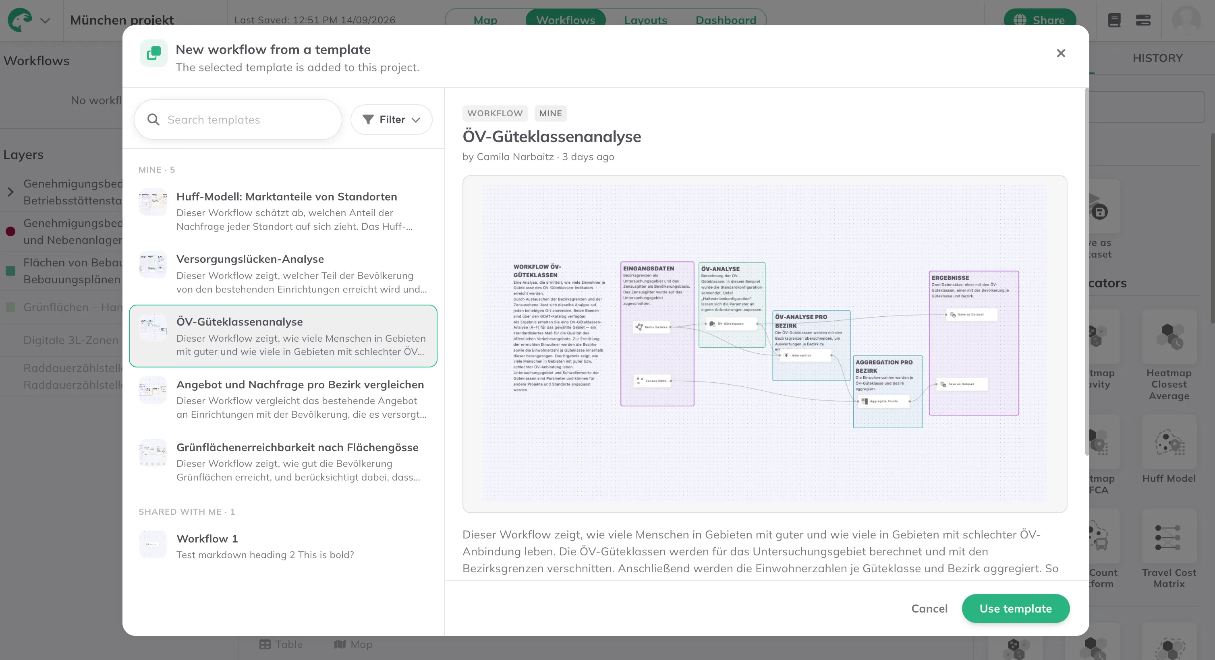Click the GOAT logo icon
Image resolution: width=1215 pixels, height=660 pixels.
tap(20, 20)
